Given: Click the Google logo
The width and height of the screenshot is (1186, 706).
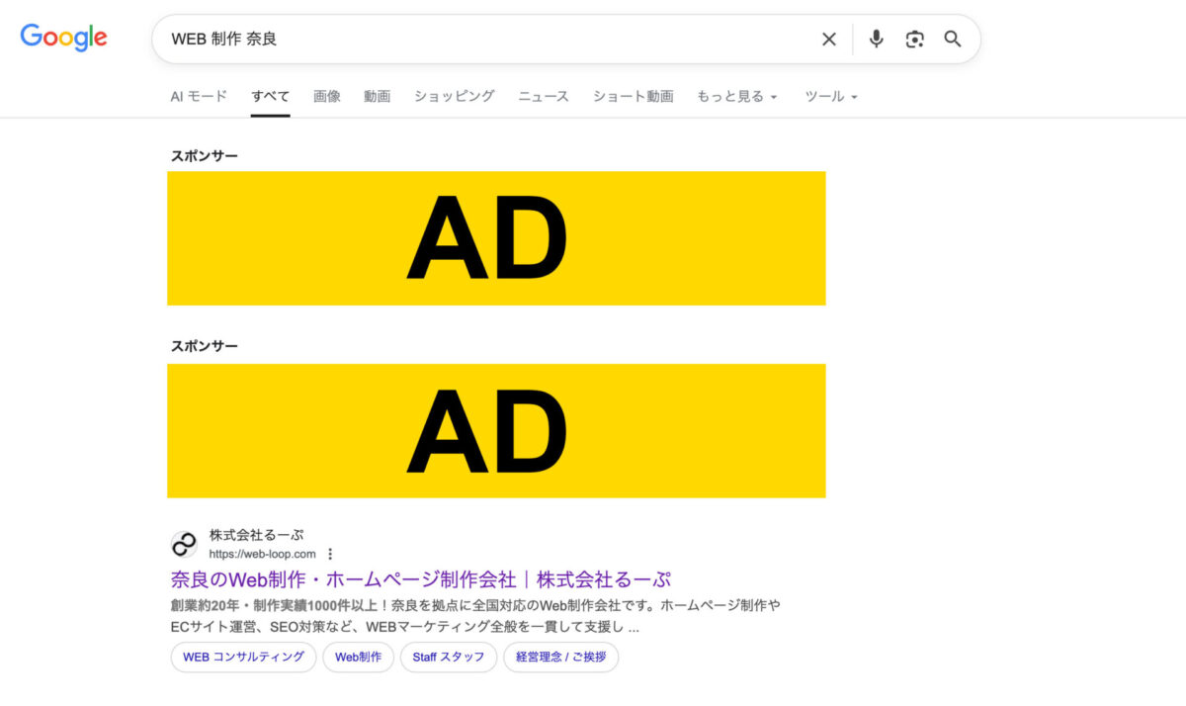Looking at the screenshot, I should tap(64, 38).
